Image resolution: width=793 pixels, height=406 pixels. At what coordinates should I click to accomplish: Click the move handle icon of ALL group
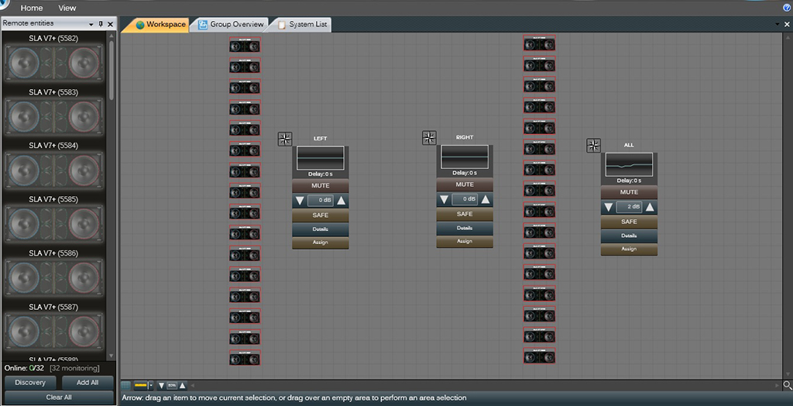593,146
